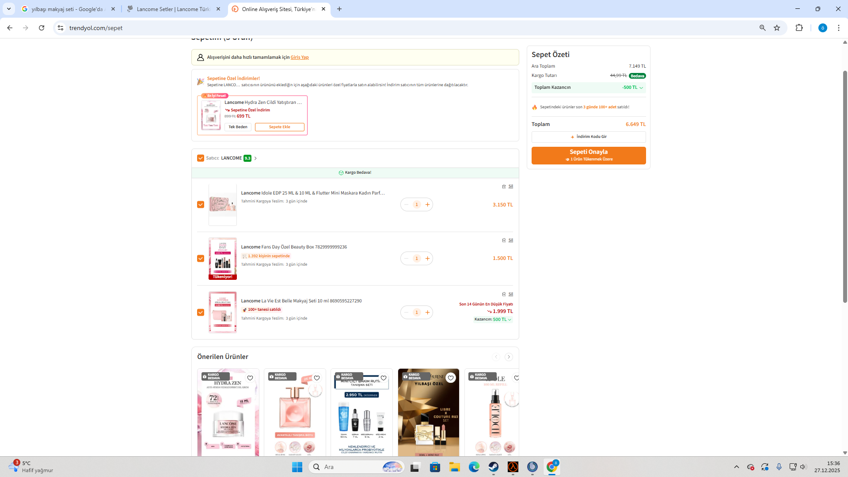Add Hydra Zen to cart with Sepete Ekle
The image size is (848, 477).
pyautogui.click(x=280, y=127)
